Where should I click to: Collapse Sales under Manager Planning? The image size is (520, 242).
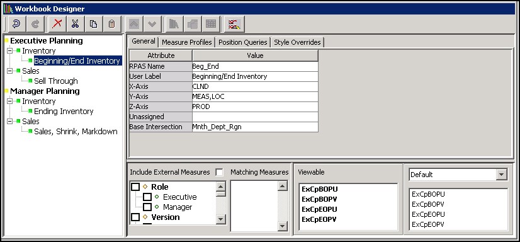[x=9, y=122]
